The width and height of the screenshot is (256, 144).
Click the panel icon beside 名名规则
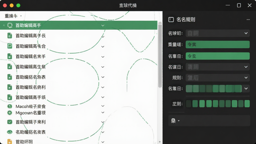pyautogui.click(x=171, y=19)
